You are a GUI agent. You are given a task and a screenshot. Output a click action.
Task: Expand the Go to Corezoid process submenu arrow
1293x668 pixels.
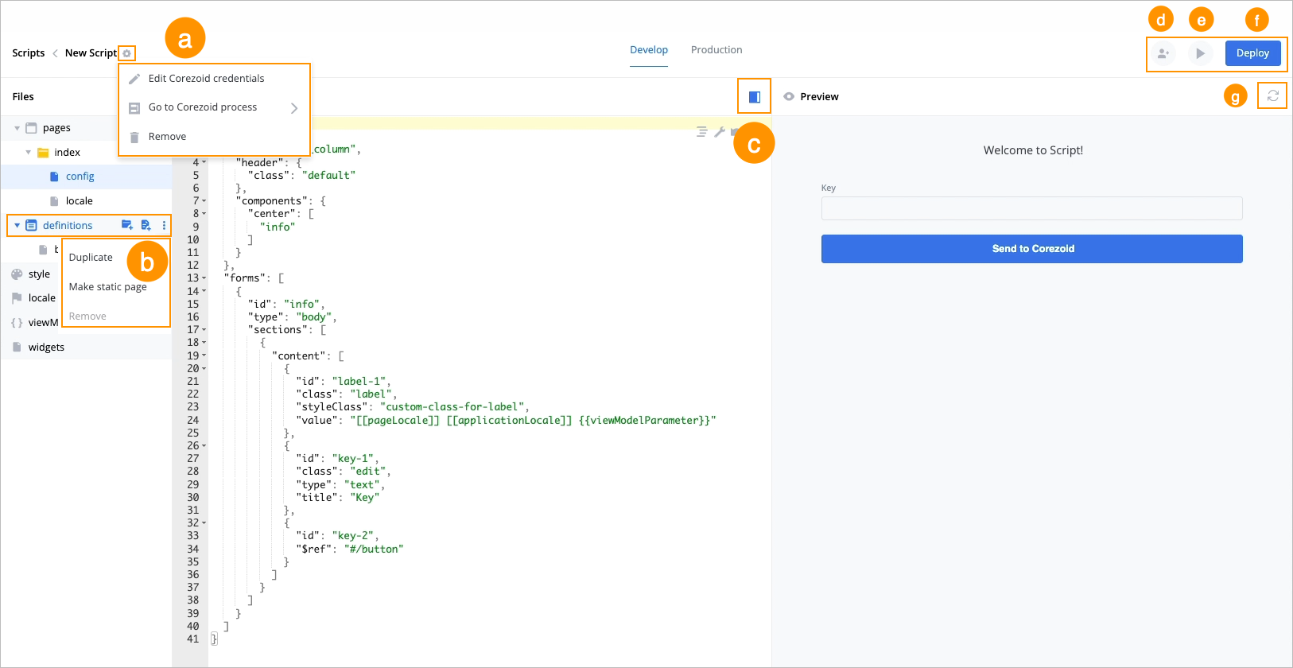pyautogui.click(x=294, y=108)
